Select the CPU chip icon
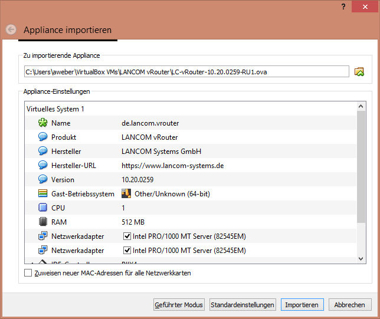Screen dimensions: 380x319 (x=42, y=208)
